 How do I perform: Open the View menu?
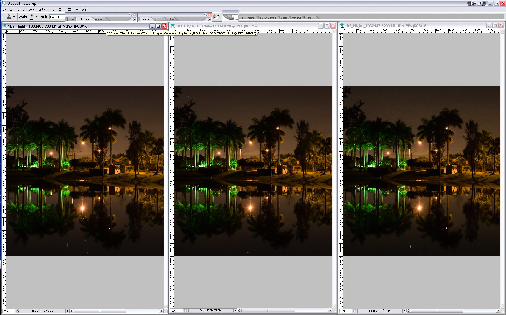click(x=62, y=9)
